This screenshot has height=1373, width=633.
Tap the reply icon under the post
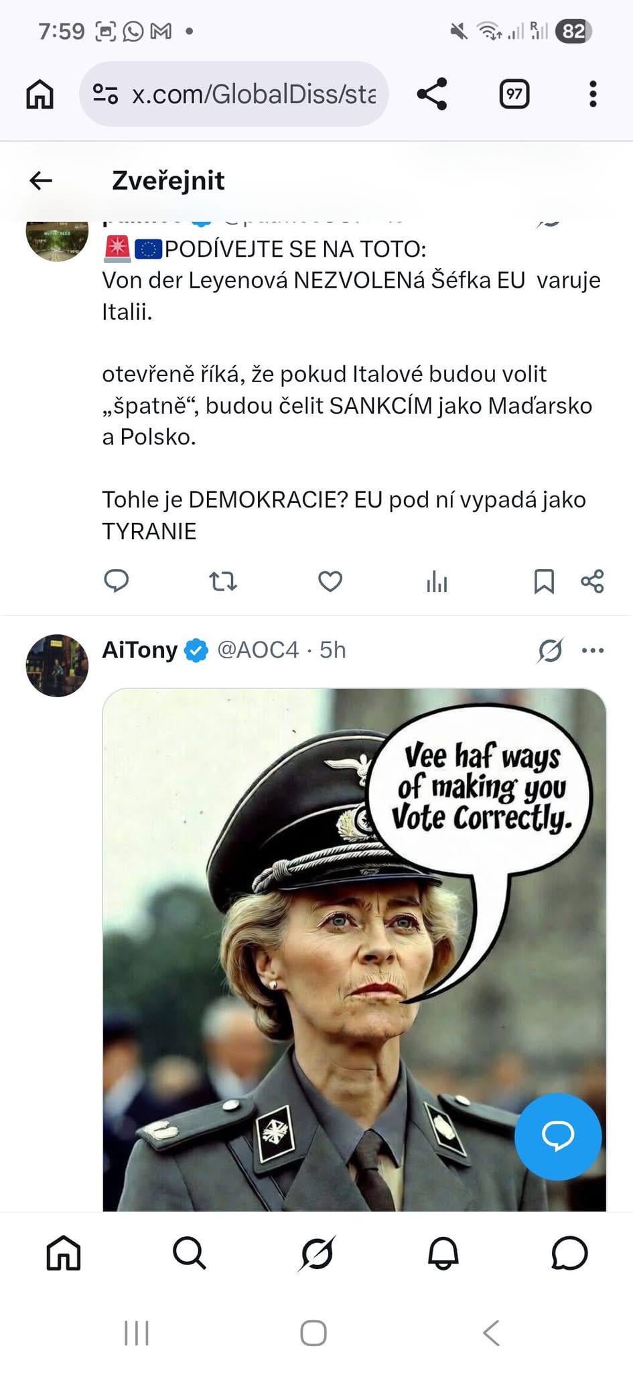[x=117, y=581]
